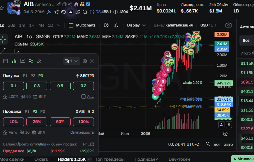Open the gray chart analytics round icon
This screenshot has width=254, height=162.
(63, 12)
